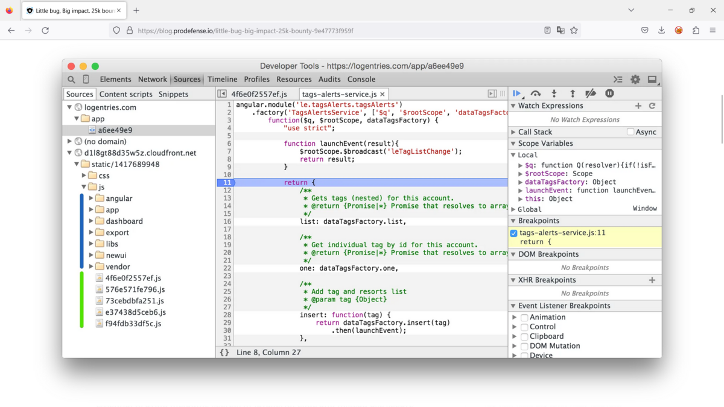Screen dimensions: 724x407
Task: Check the Control event listener box
Action: coord(524,327)
